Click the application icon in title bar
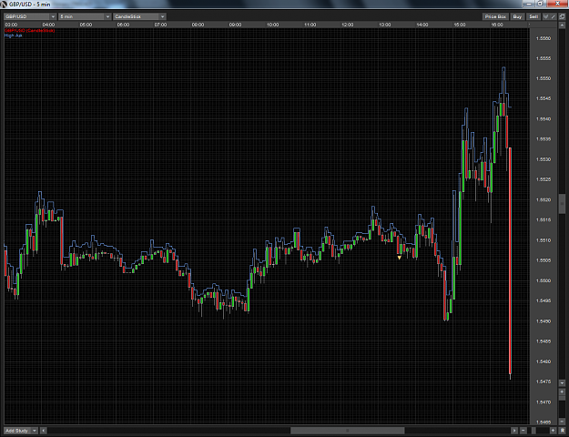This screenshot has height=437, width=569. pos(4,5)
